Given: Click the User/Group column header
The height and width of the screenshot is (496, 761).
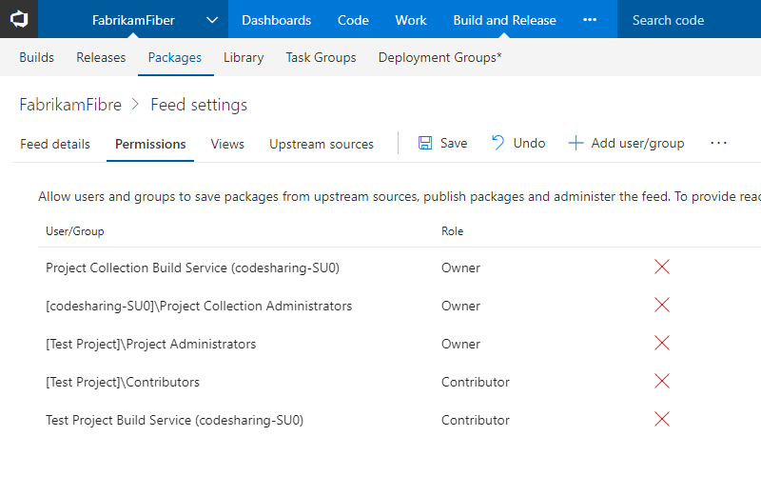Looking at the screenshot, I should (x=75, y=231).
